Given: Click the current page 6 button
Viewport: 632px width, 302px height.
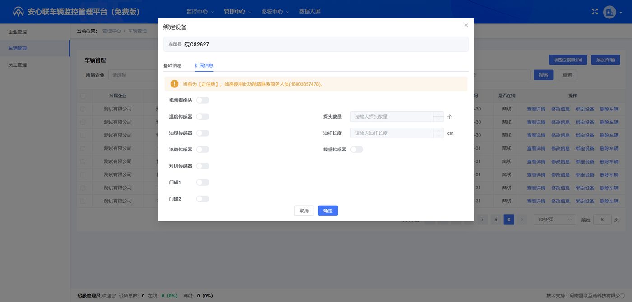Looking at the screenshot, I should click(x=509, y=220).
